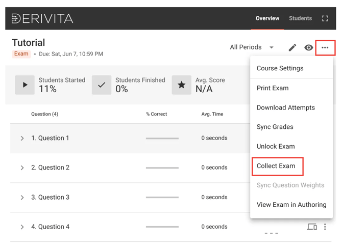The height and width of the screenshot is (249, 342).
Task: Click the Derivita logo
Action: (x=42, y=19)
